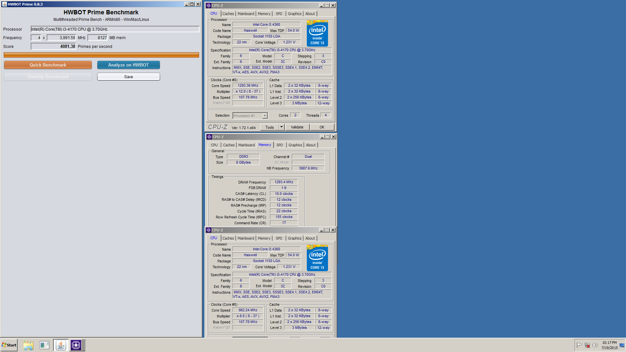The image size is (626, 352).
Task: Open Caches tab in bottom CPU-Z window
Action: 228,238
